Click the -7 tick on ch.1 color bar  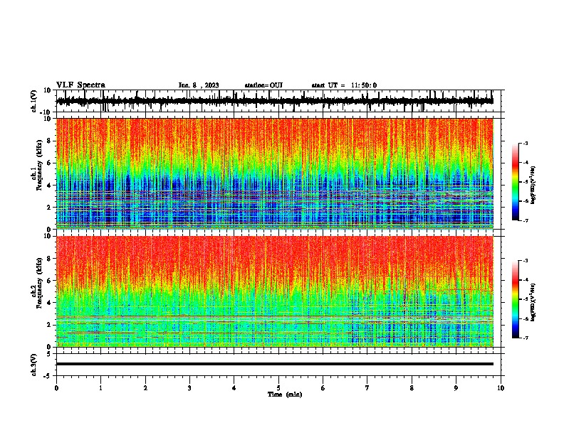pyautogui.click(x=526, y=220)
